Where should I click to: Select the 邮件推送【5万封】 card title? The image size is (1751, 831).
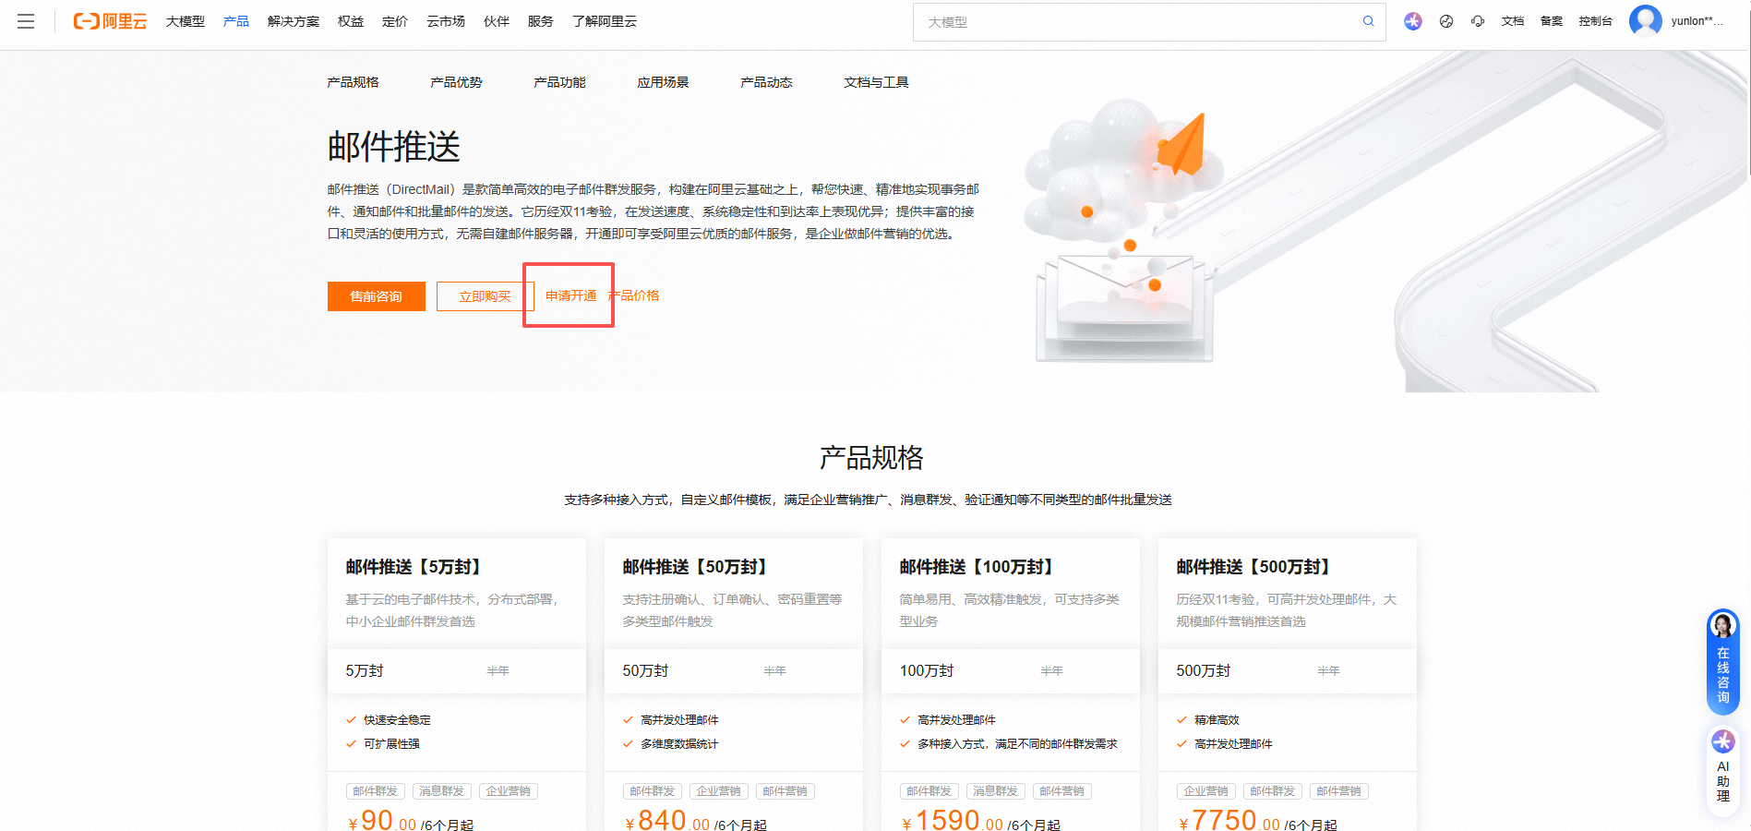point(414,567)
